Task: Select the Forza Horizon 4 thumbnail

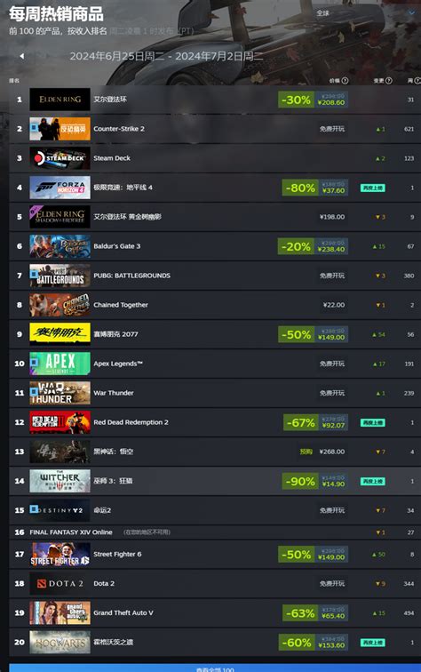Action: (60, 188)
